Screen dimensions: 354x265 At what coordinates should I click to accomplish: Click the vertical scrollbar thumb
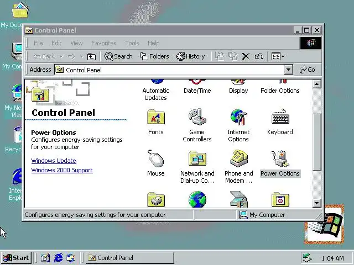pyautogui.click(x=316, y=142)
